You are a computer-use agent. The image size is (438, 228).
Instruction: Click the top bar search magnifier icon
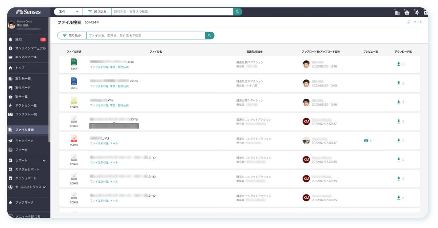click(x=237, y=12)
